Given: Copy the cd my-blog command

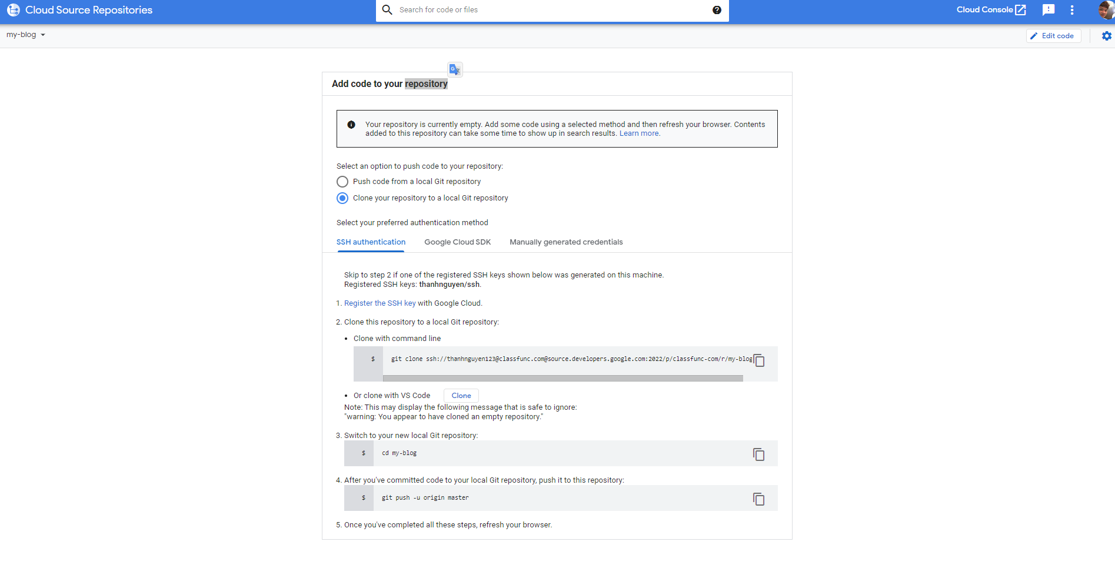Looking at the screenshot, I should pos(758,454).
